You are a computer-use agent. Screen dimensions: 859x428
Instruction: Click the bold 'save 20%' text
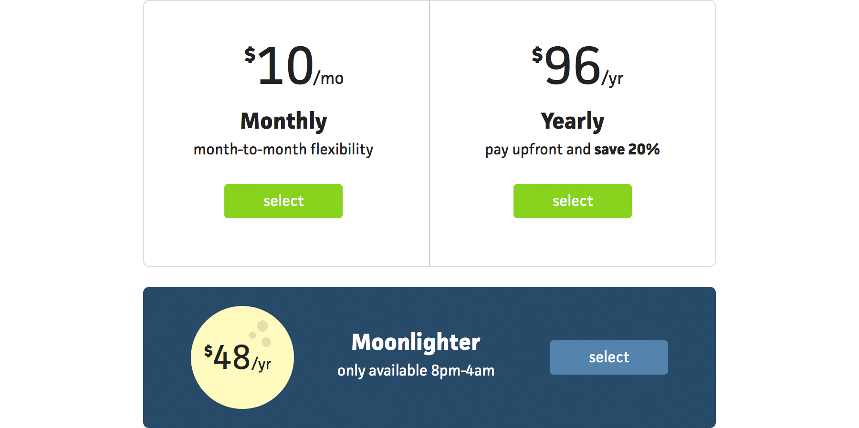click(x=627, y=150)
